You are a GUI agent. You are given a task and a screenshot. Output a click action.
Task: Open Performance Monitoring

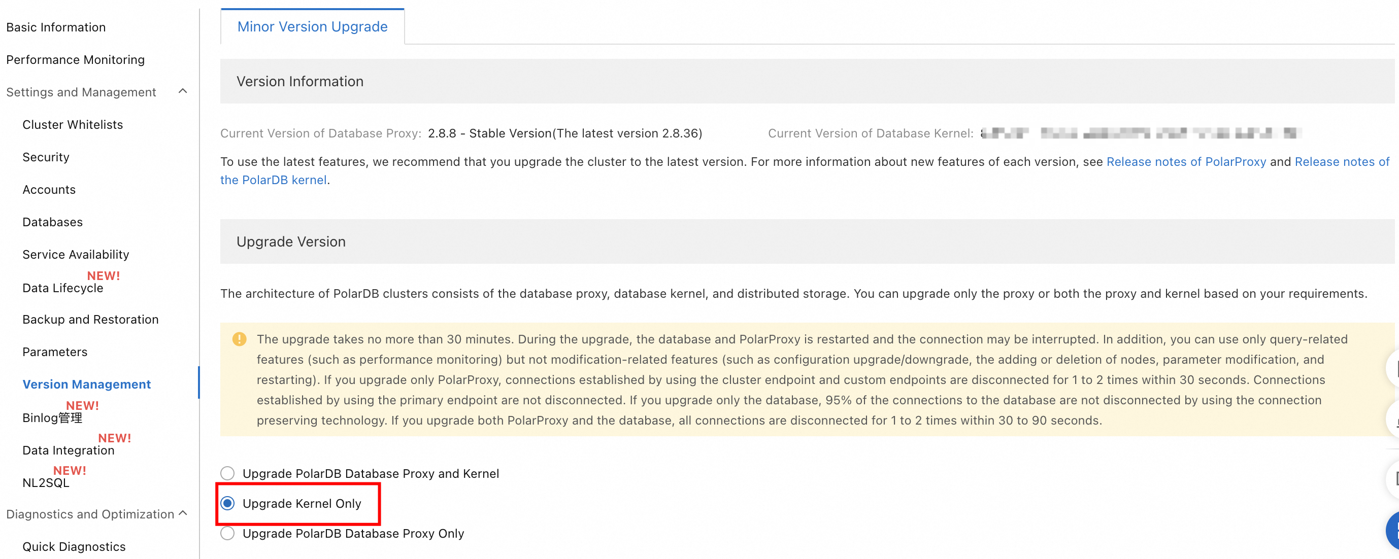click(75, 60)
